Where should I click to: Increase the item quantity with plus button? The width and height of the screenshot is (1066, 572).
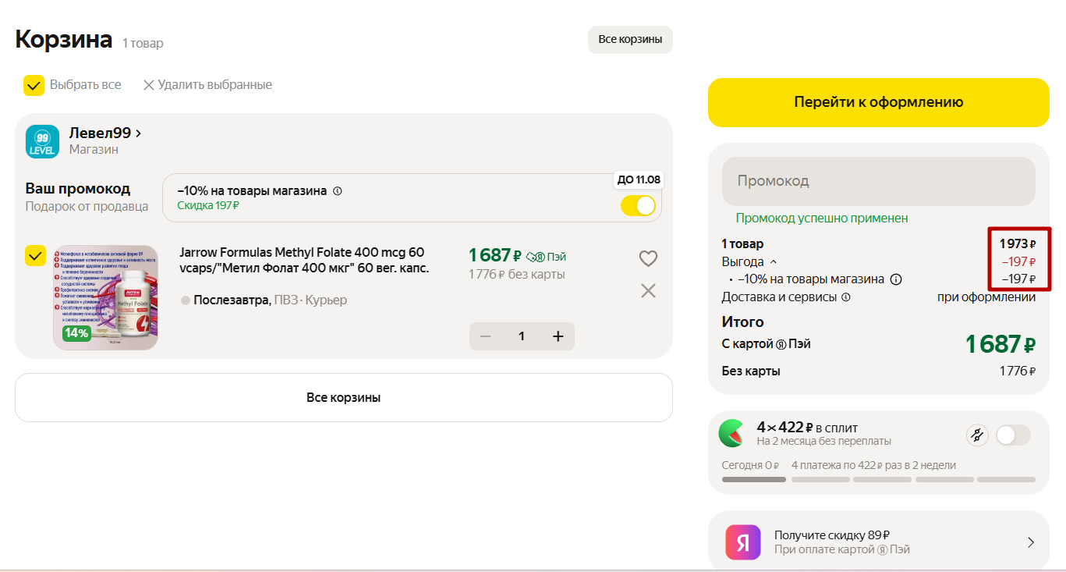point(558,336)
